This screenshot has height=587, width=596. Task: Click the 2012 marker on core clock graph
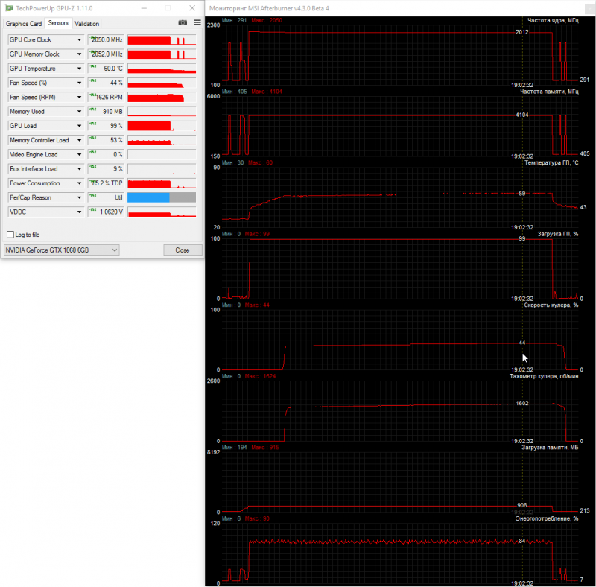[x=522, y=32]
